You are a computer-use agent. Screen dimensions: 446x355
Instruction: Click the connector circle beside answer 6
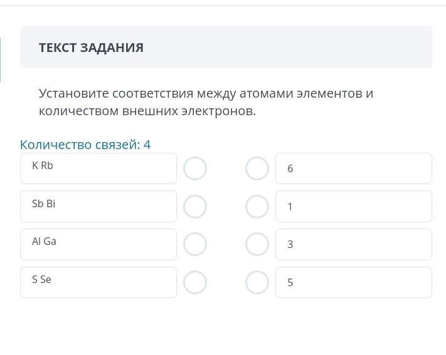pos(257,168)
